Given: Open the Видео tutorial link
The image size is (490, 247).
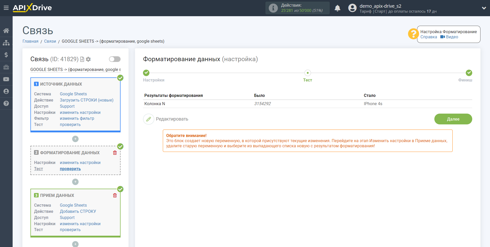Looking at the screenshot, I should coord(449,37).
